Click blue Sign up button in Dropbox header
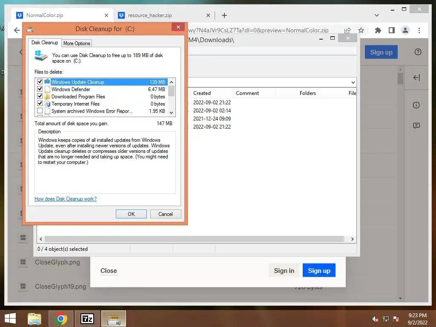 tap(381, 52)
